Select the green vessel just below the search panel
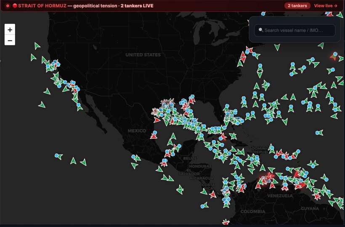345x227 pixels. point(321,45)
